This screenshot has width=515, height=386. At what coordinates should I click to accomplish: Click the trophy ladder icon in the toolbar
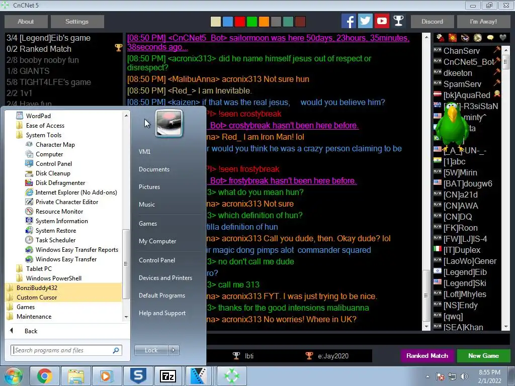pos(398,21)
